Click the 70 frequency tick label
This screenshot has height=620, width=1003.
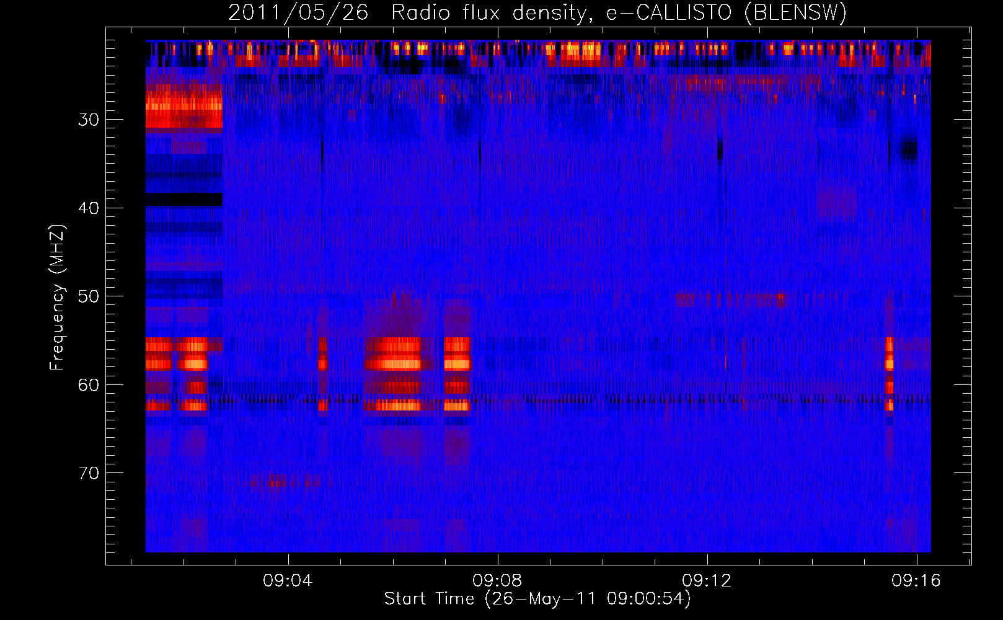(89, 473)
